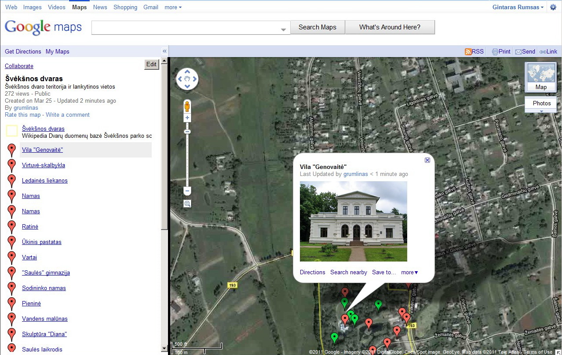The height and width of the screenshot is (355, 562).
Task: Click the Street View pegman icon
Action: coord(187,107)
